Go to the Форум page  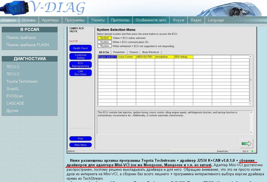178,20
